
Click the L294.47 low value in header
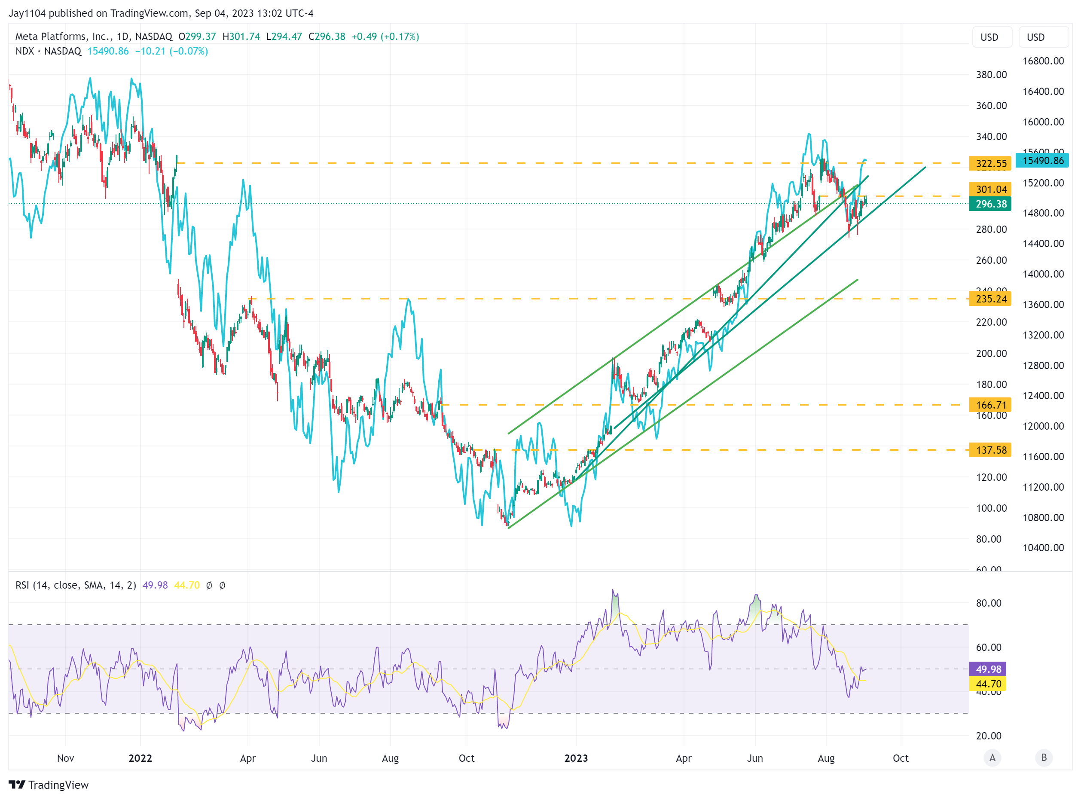click(x=284, y=37)
